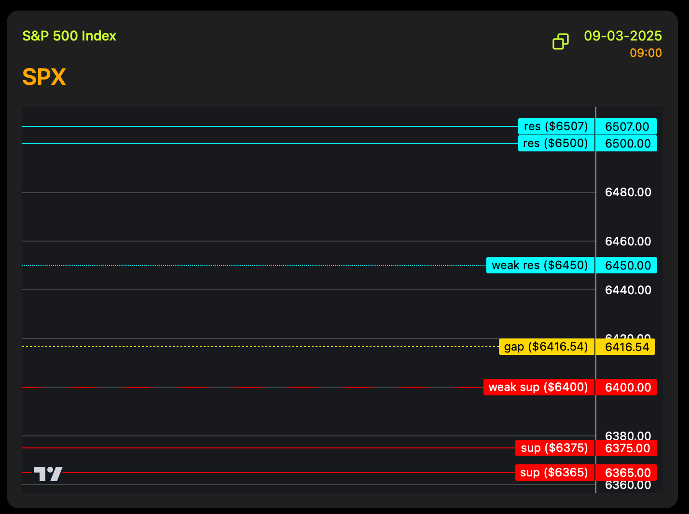Viewport: 689px width, 514px height.
Task: Click the 6507.00 price axis tag
Action: point(626,127)
